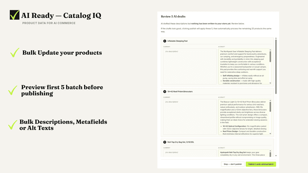Image resolution: width=308 pixels, height=173 pixels.
Task: Select the number 1 badge for Inflatable Sleeping Pad
Action: coord(165,41)
